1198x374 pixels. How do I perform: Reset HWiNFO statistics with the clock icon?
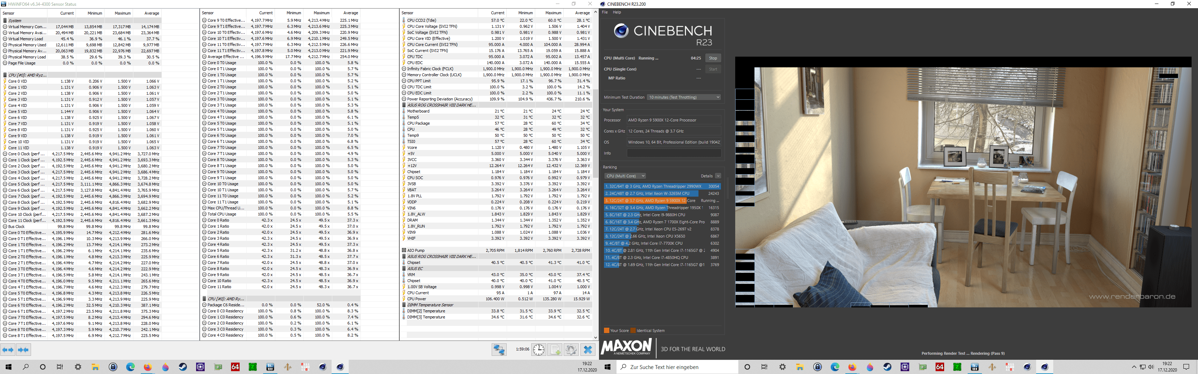click(538, 350)
